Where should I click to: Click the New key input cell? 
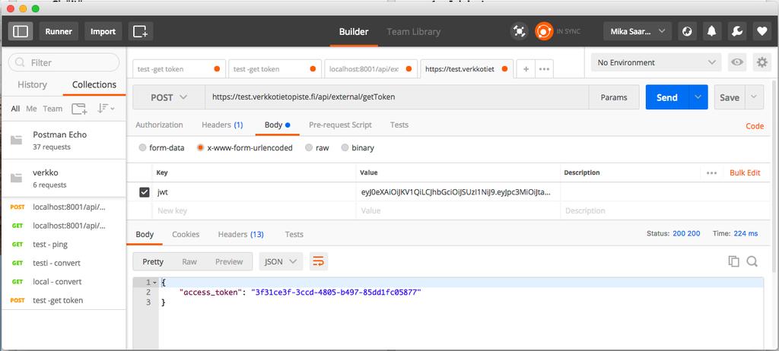(x=255, y=210)
